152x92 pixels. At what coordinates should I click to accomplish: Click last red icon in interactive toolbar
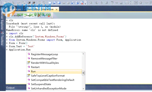(x=49, y=16)
